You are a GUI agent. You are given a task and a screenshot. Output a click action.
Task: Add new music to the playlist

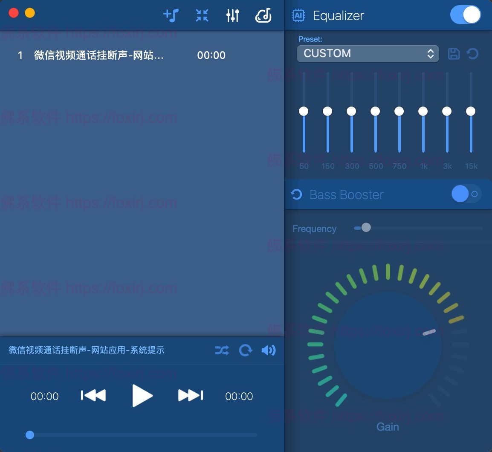pyautogui.click(x=171, y=15)
